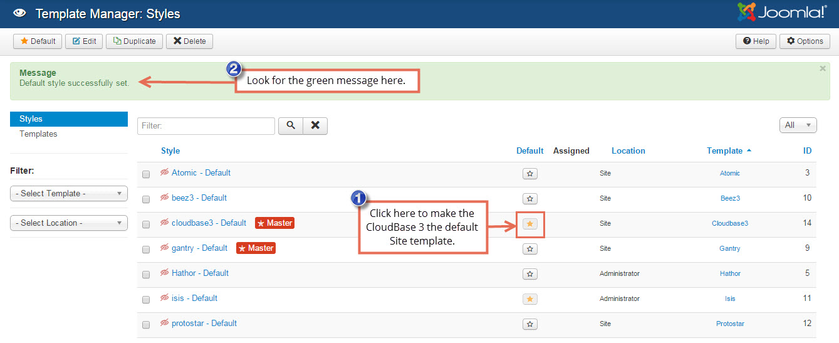Image resolution: width=839 pixels, height=343 pixels.
Task: Click the star icon in the Hathor row
Action: click(x=530, y=274)
